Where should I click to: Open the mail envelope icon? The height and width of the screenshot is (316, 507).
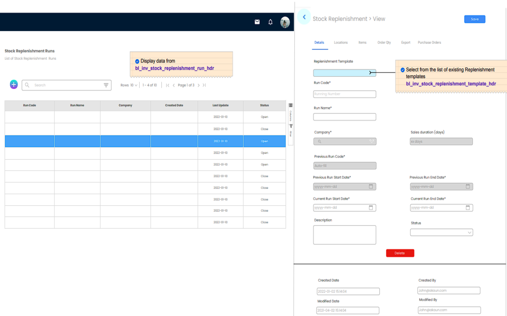tap(257, 22)
